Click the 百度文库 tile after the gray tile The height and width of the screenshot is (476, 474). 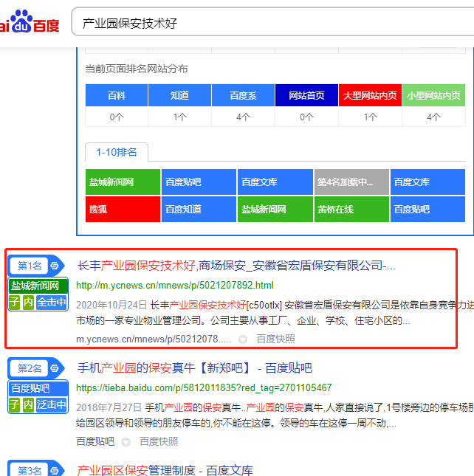click(x=427, y=182)
